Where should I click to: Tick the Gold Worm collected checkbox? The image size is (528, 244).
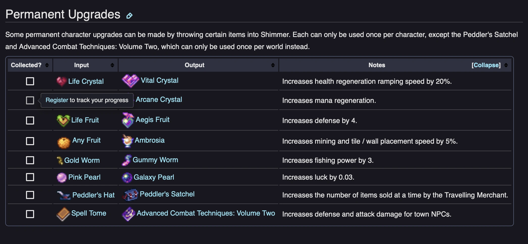click(30, 160)
